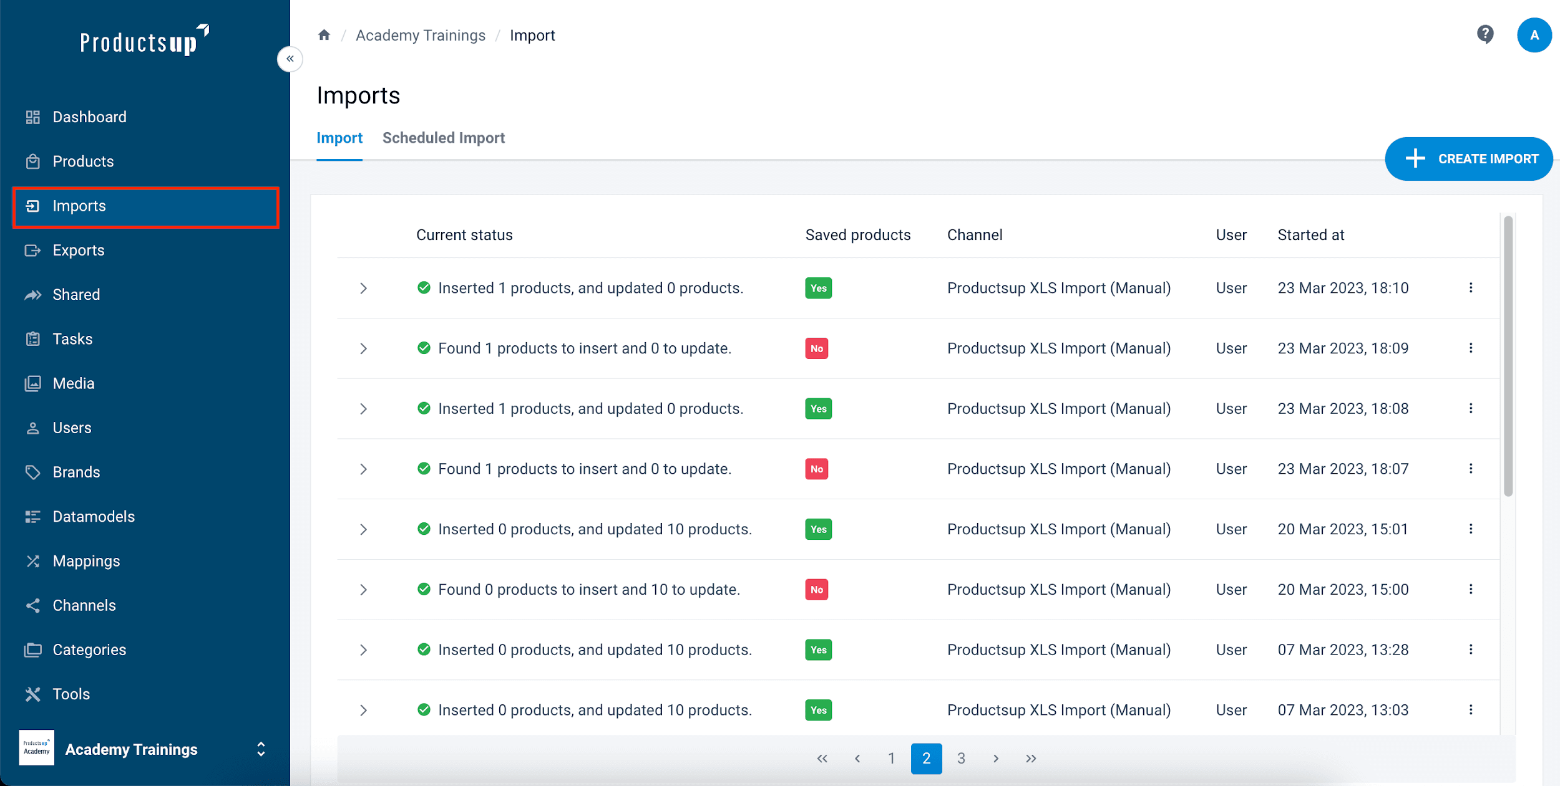Open Tools in the sidebar
This screenshot has height=786, width=1560.
pyautogui.click(x=71, y=694)
